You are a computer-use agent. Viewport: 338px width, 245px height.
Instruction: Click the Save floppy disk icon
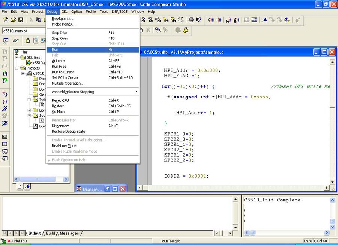21,20
